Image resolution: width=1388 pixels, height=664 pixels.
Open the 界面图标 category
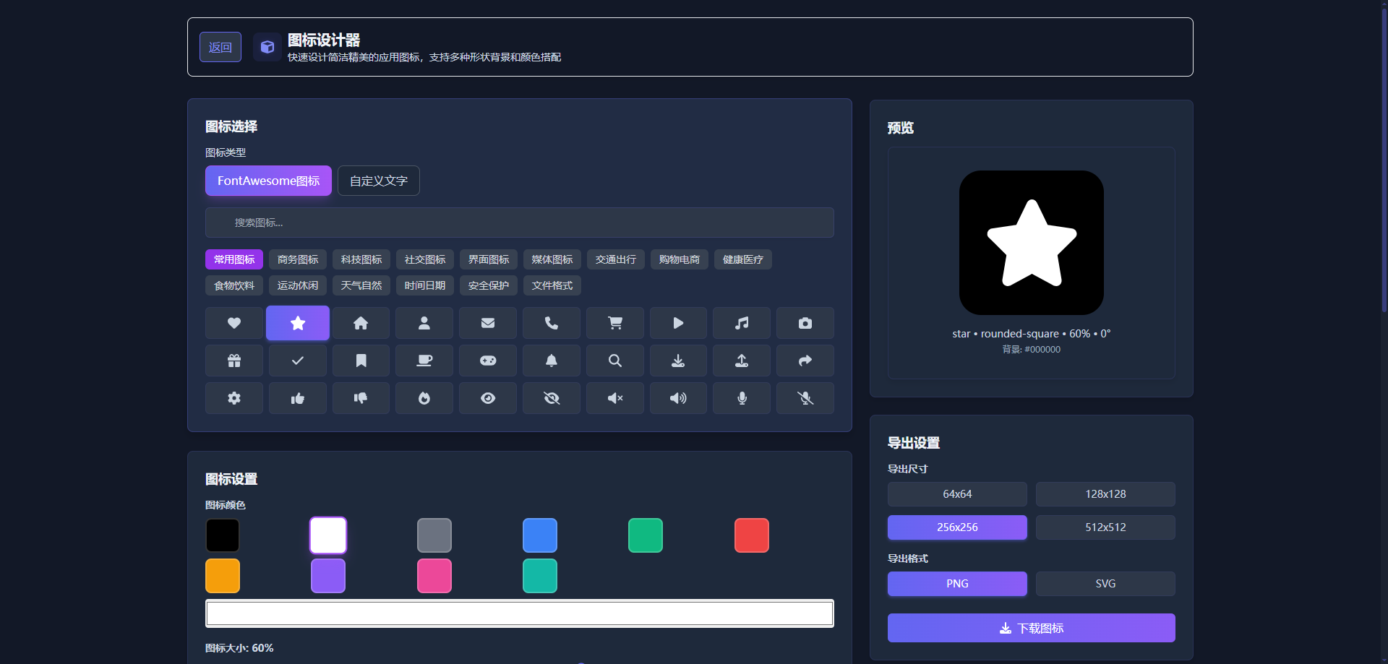[x=489, y=259]
